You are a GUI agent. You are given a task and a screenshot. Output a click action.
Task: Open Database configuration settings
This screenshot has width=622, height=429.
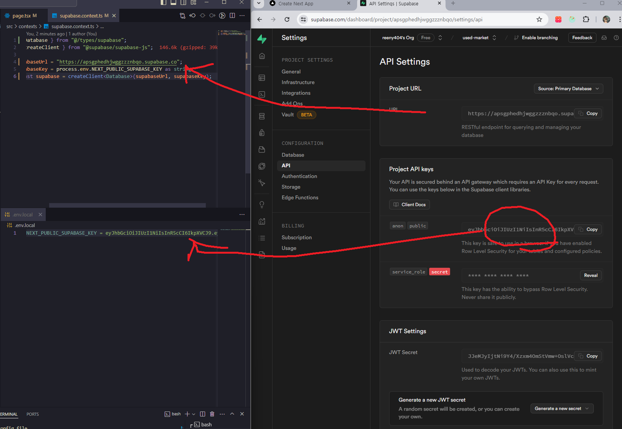(x=293, y=155)
